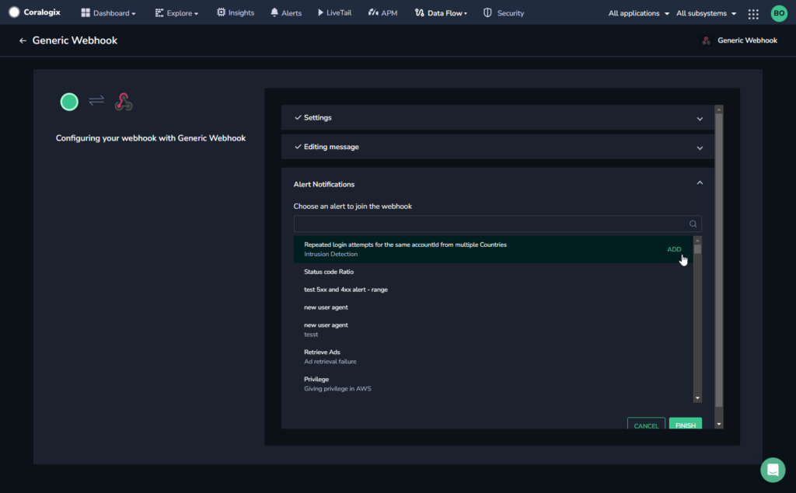Click the back arrow beside Generic Webhook
Screen dimensions: 796x493
click(23, 40)
